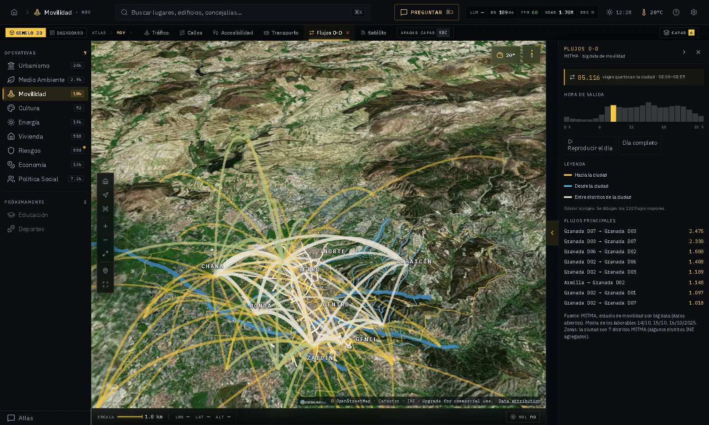Toggle the SOL no sun setting
The height and width of the screenshot is (425, 709).
coord(523,417)
